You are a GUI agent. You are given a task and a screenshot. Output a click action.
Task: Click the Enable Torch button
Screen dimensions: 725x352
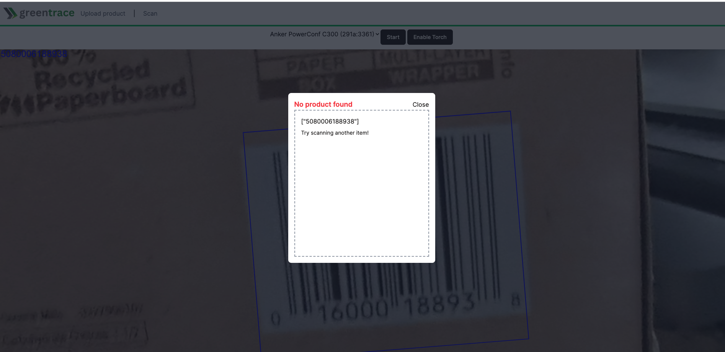pos(430,37)
